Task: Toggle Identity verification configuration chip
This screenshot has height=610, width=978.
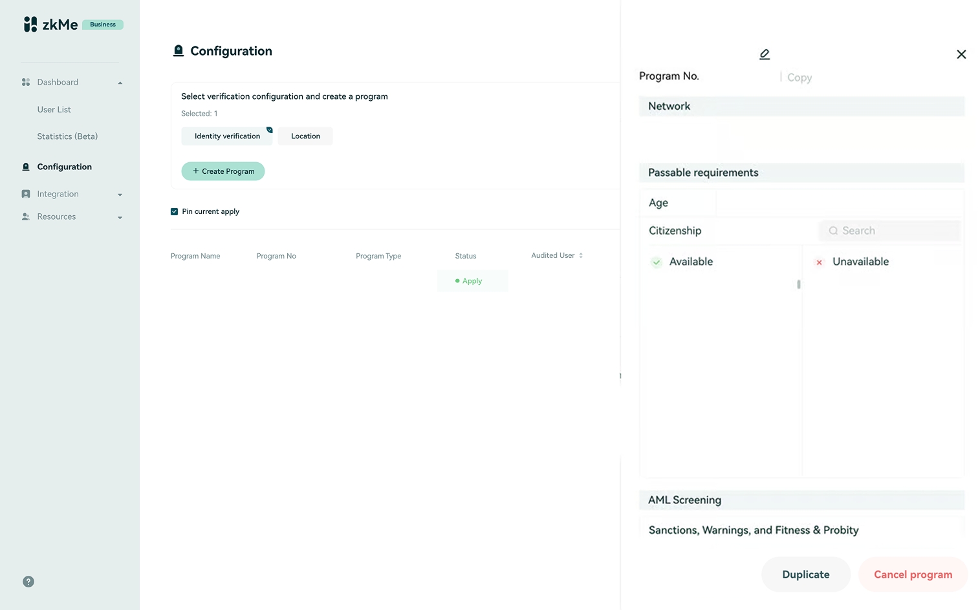Action: pyautogui.click(x=227, y=136)
